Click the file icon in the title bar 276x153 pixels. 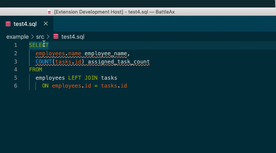click(x=49, y=12)
